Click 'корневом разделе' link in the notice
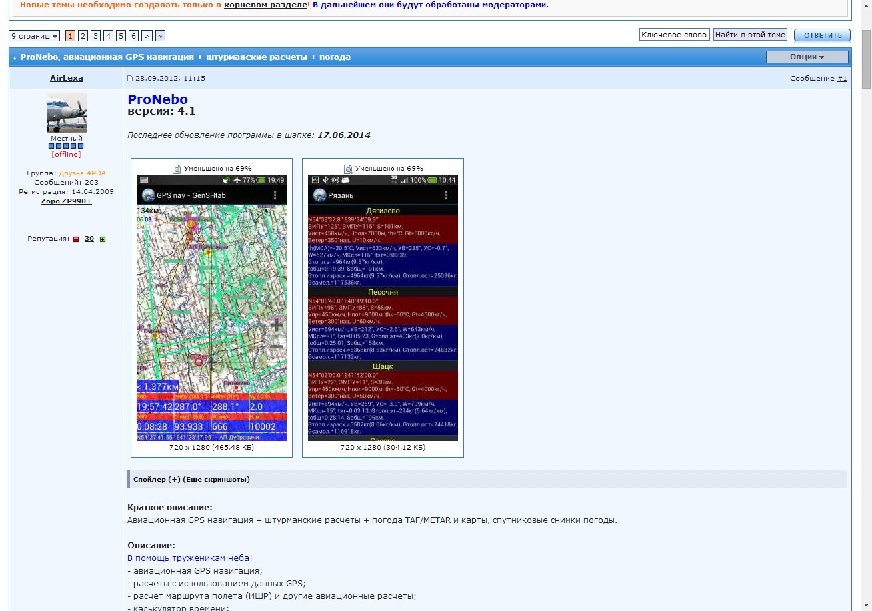The image size is (872, 611). (x=265, y=5)
